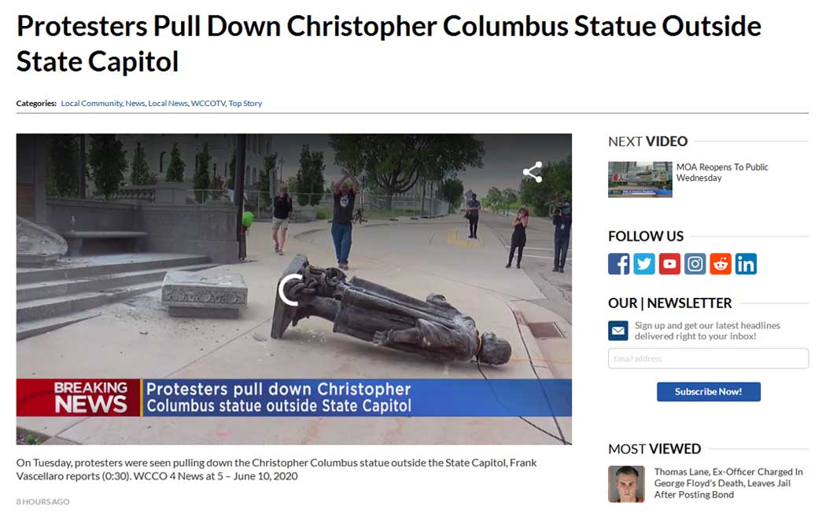Image resolution: width=826 pixels, height=517 pixels.
Task: Open the Local News category link
Action: pyautogui.click(x=168, y=103)
